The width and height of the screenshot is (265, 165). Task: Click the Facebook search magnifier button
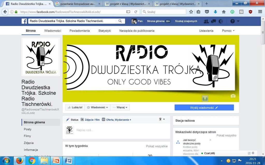(120, 21)
